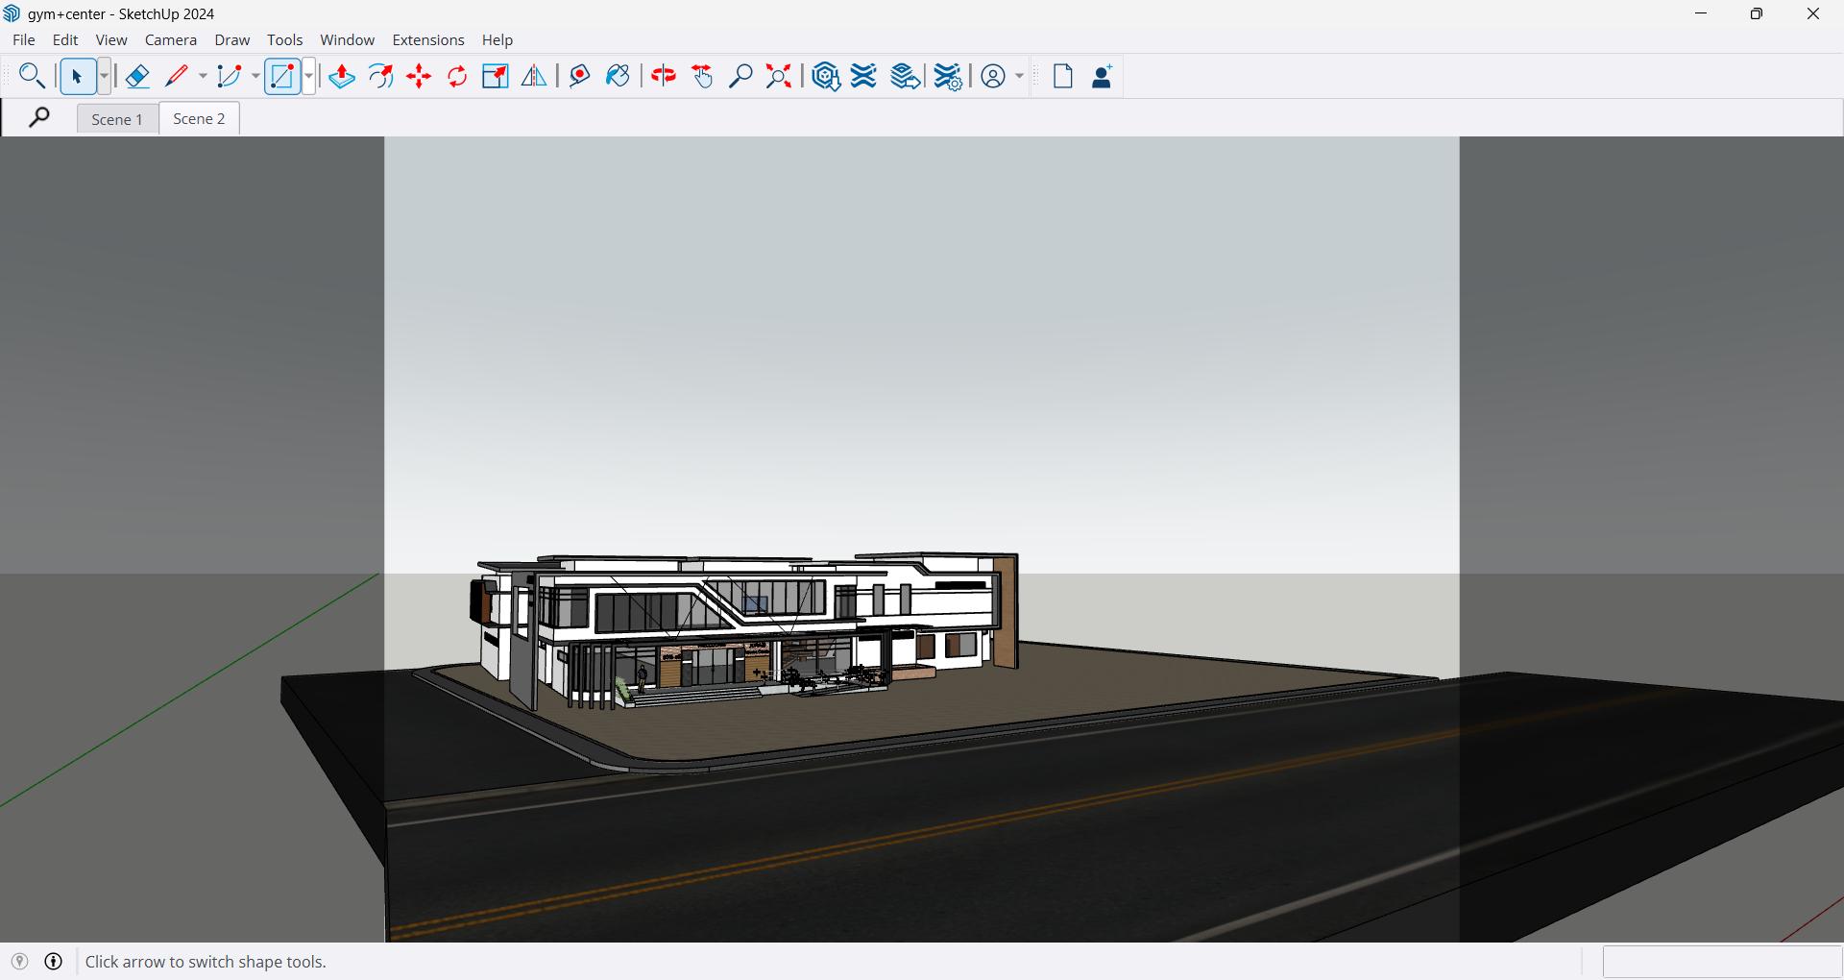Click the Flip mirror tool
This screenshot has height=980, width=1844.
coord(534,77)
